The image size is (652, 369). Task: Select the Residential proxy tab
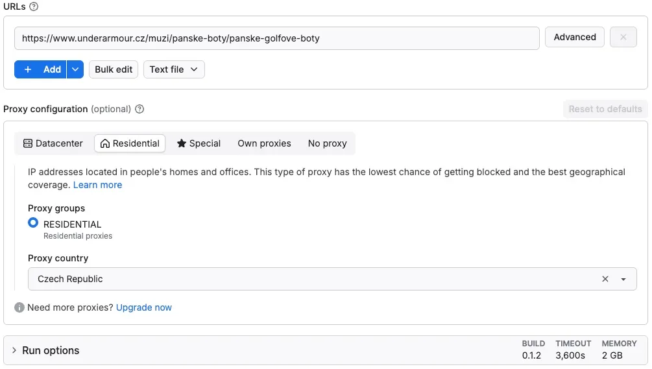coord(130,143)
